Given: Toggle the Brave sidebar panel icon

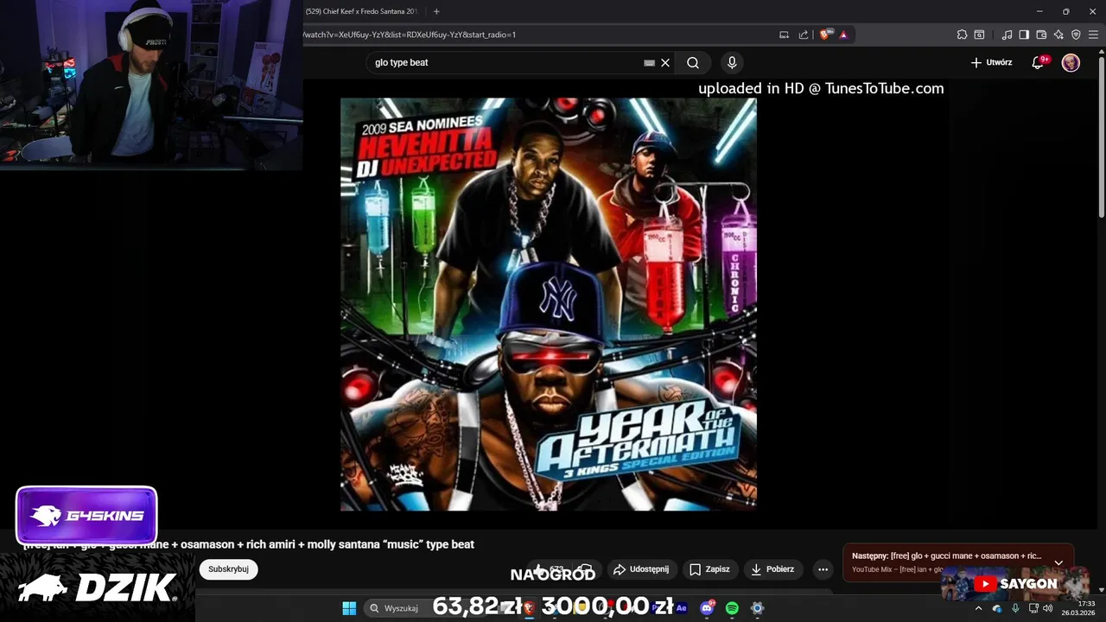Looking at the screenshot, I should tap(1024, 35).
